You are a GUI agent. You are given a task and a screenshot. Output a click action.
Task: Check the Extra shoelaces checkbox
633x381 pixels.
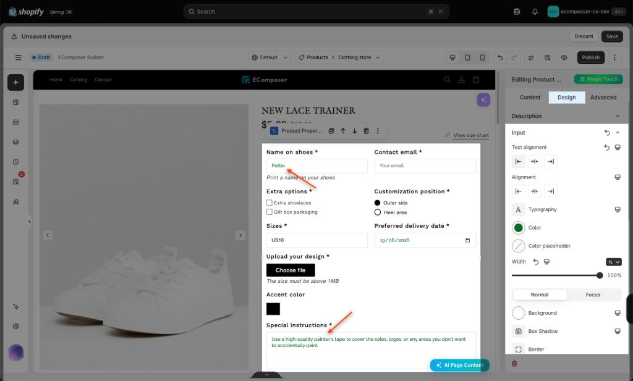(270, 203)
